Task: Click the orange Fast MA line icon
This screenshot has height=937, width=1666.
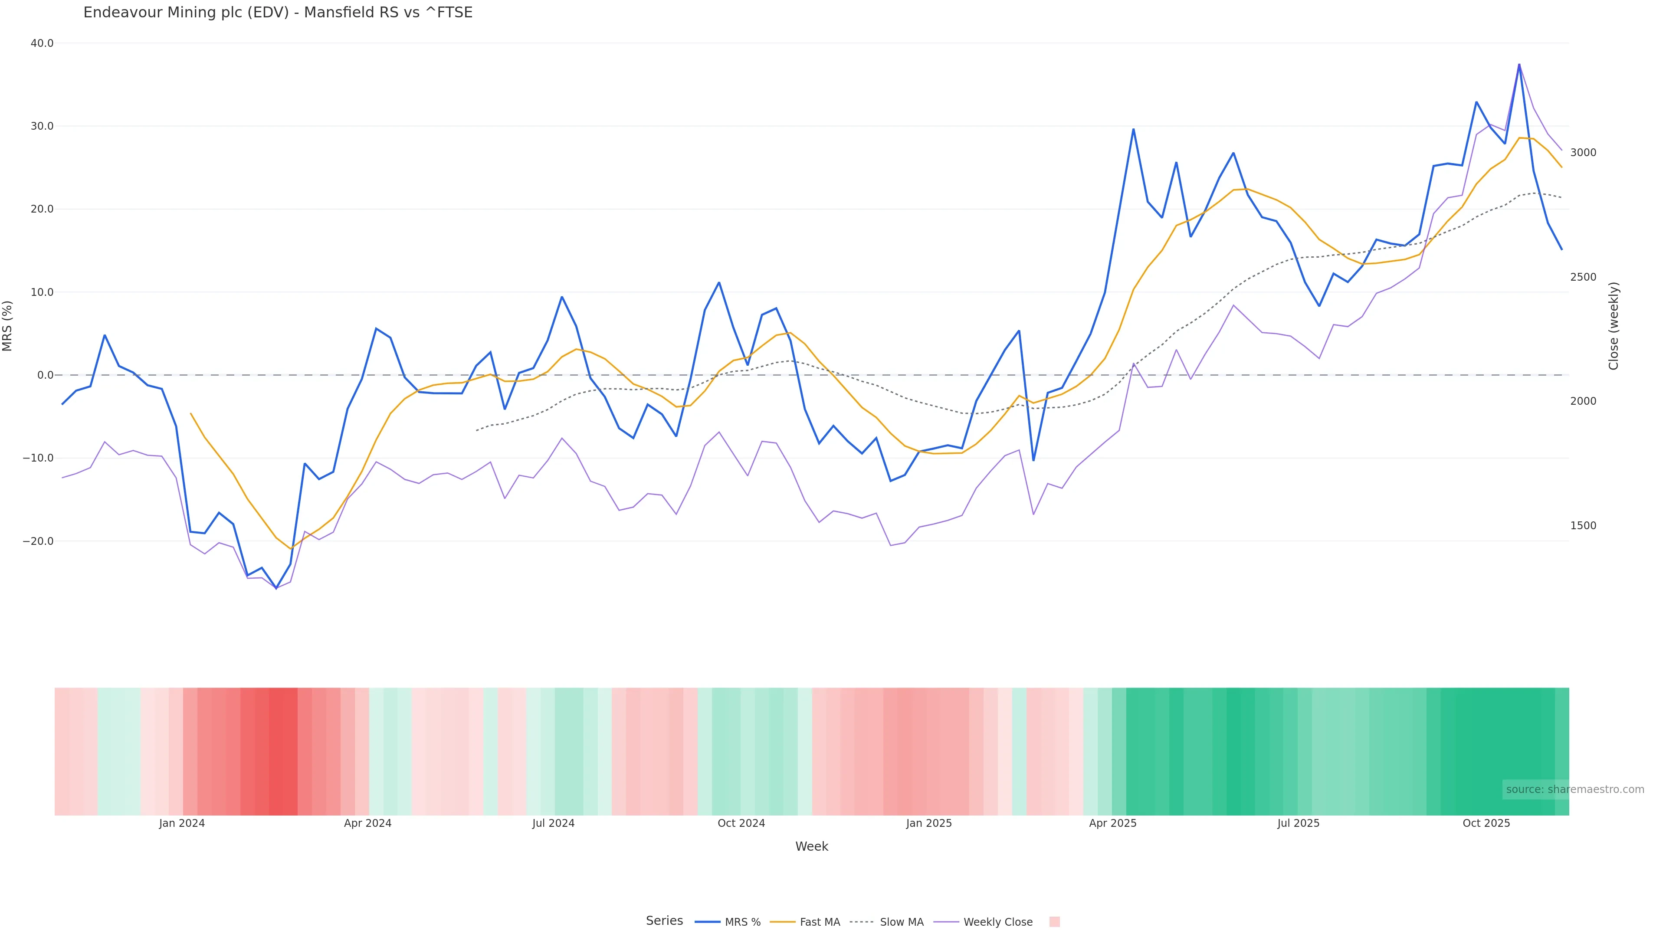Action: pyautogui.click(x=783, y=922)
